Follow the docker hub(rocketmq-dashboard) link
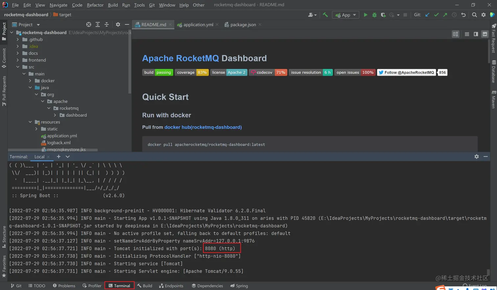Image resolution: width=497 pixels, height=290 pixels. pos(203,127)
